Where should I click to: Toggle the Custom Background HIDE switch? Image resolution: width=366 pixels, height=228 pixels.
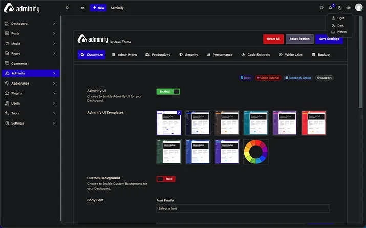click(x=166, y=179)
